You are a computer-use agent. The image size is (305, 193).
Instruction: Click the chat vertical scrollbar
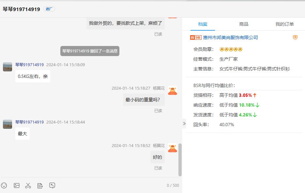point(180,160)
